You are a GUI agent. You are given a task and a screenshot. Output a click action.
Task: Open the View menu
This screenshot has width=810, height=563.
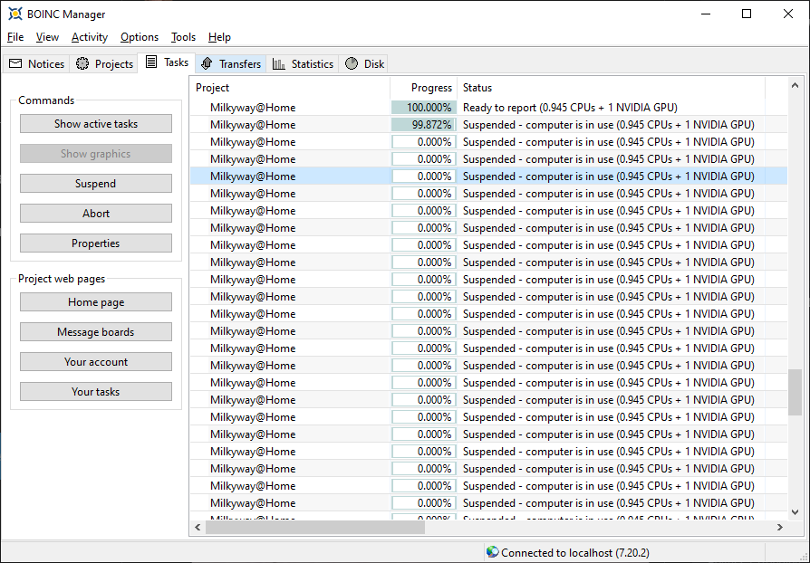pos(47,37)
